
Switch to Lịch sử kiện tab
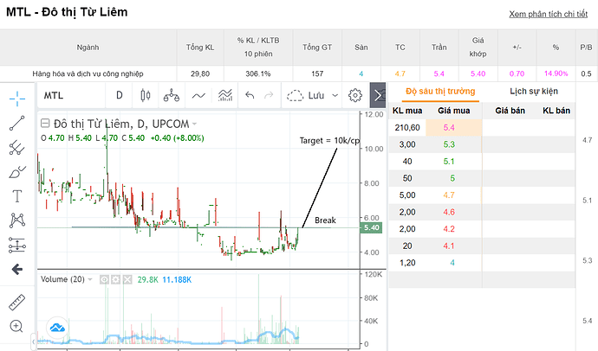534,92
